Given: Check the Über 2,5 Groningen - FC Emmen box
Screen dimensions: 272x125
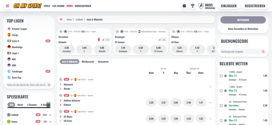Looking at the screenshot, I should (221, 91).
